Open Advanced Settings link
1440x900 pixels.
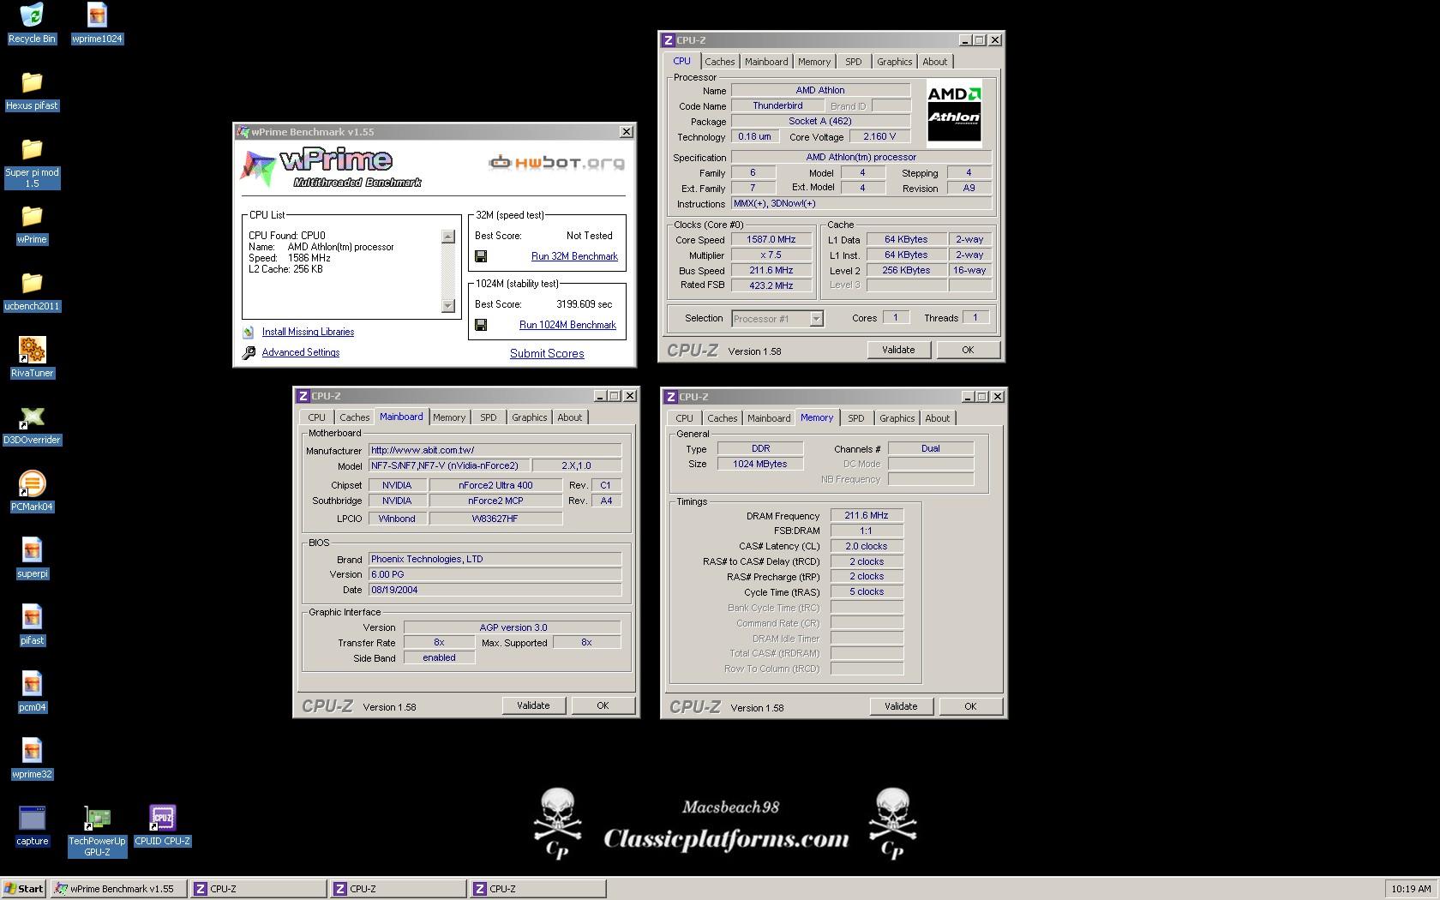[301, 352]
